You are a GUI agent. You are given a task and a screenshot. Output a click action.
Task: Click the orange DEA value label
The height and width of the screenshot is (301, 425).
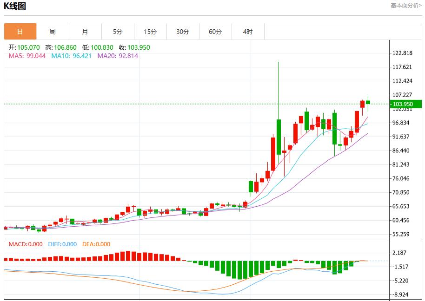click(x=96, y=244)
